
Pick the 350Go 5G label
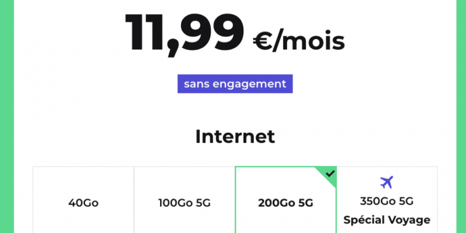[x=387, y=202]
